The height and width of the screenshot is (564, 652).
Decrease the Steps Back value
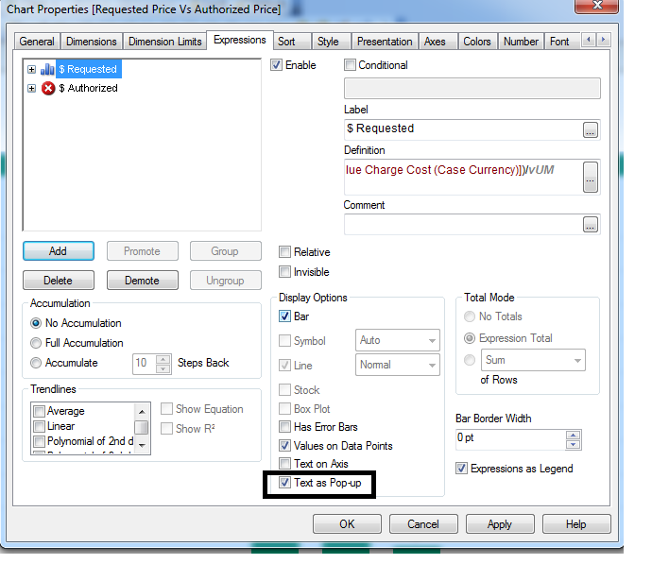[x=163, y=368]
